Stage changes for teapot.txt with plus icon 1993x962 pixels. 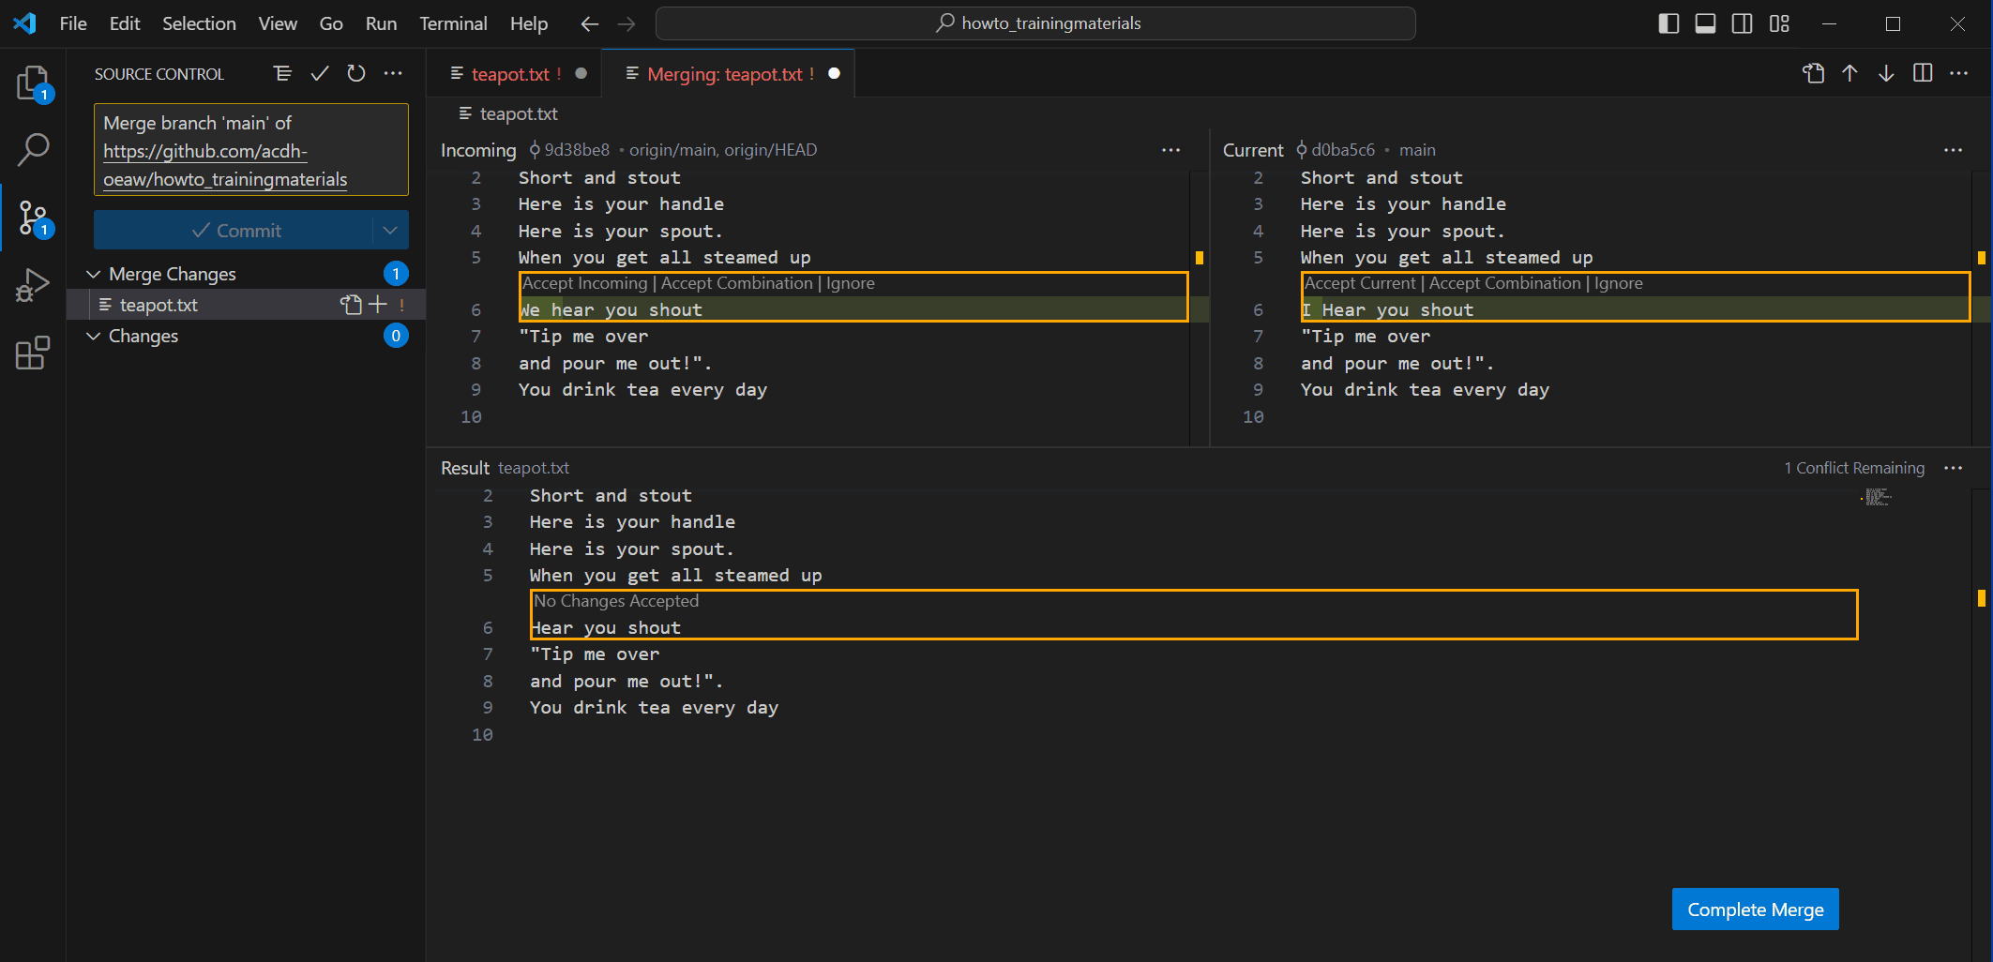[378, 304]
